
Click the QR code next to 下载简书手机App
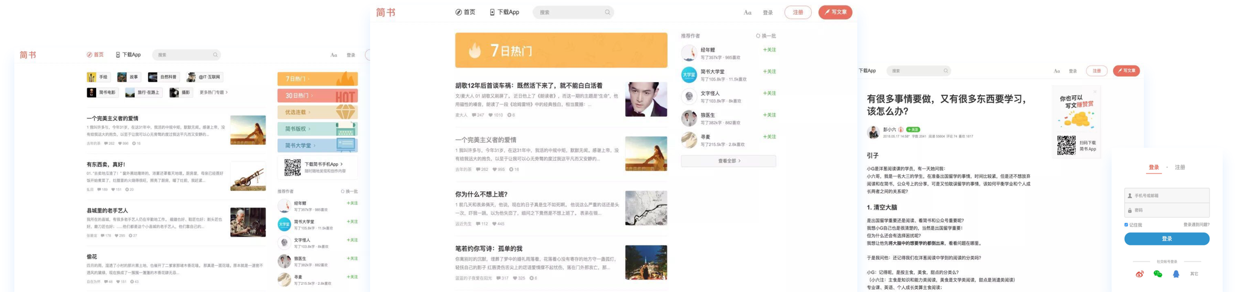[x=292, y=167]
